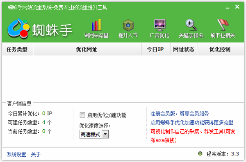Click the 优化控制 column header
The width and height of the screenshot is (246, 162).
click(221, 49)
